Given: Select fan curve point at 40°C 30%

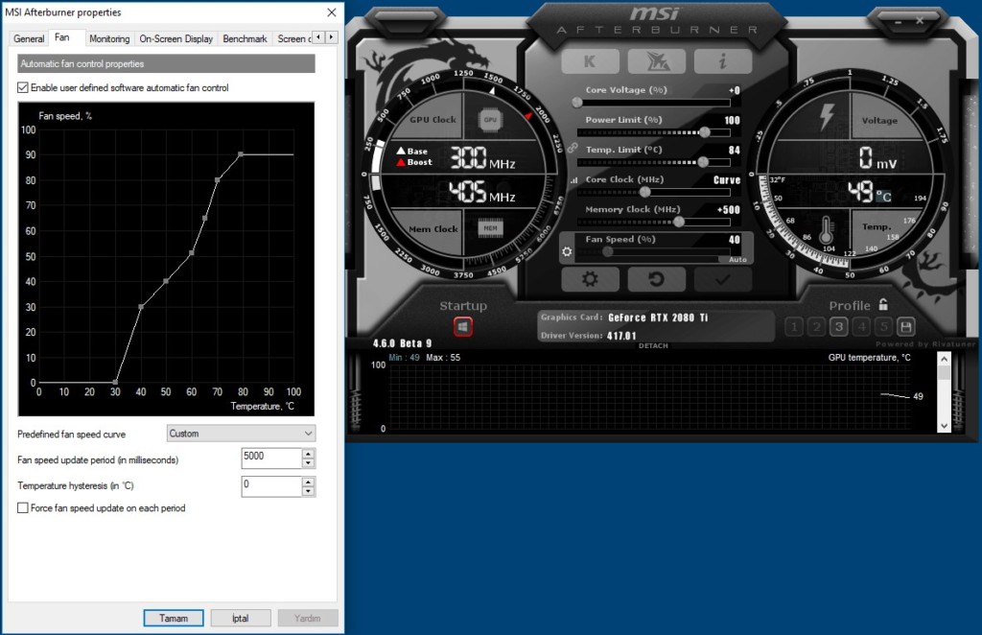Looking at the screenshot, I should click(x=141, y=307).
